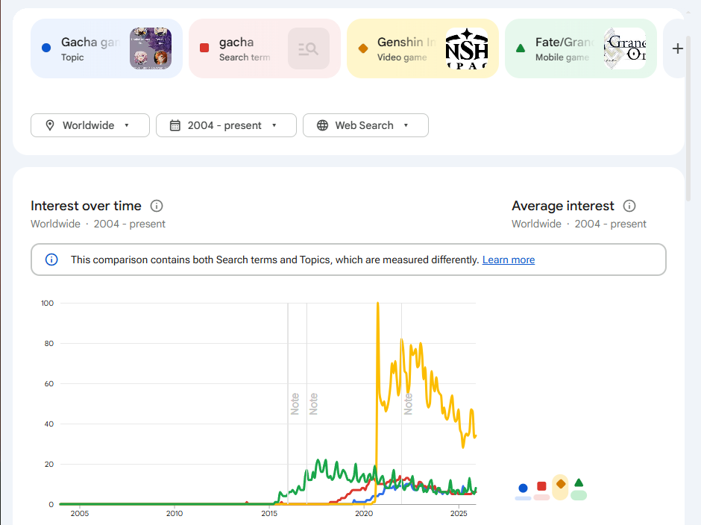Follow the Learn more link
This screenshot has width=701, height=525.
click(509, 260)
